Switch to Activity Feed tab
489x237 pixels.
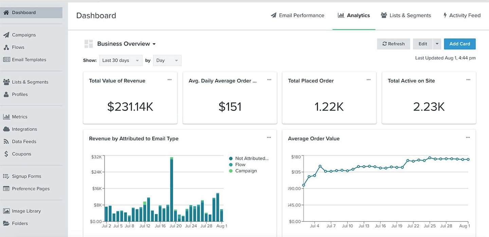click(462, 15)
